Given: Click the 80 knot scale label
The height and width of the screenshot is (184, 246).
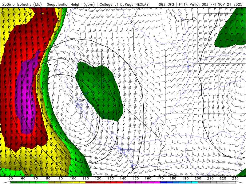Looking at the screenshot, I should 48,178.
